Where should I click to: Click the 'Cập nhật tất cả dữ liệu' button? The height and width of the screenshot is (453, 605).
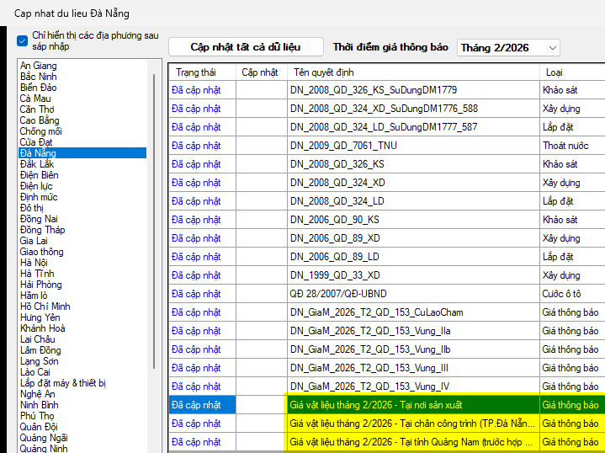(245, 47)
